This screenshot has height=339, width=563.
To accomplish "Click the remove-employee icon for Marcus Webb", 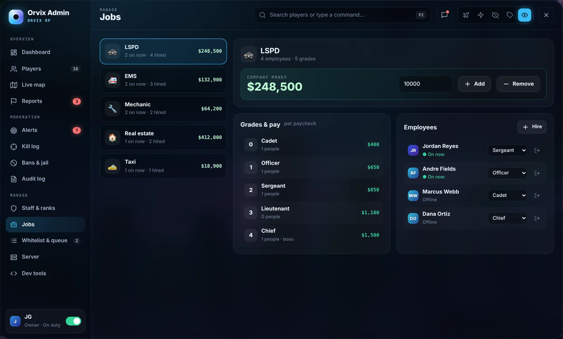I will click(537, 195).
